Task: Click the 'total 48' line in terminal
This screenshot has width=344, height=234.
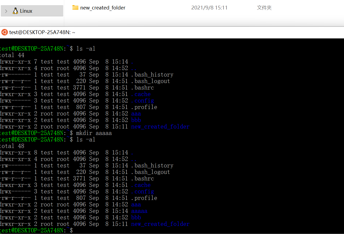Action: 12,146
